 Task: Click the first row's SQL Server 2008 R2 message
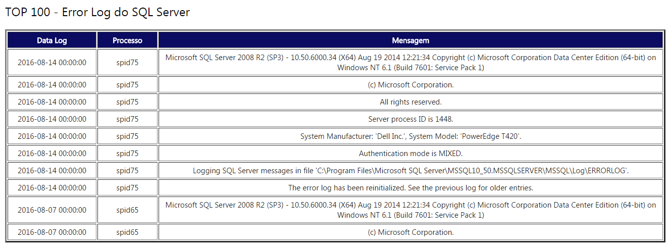(410, 63)
